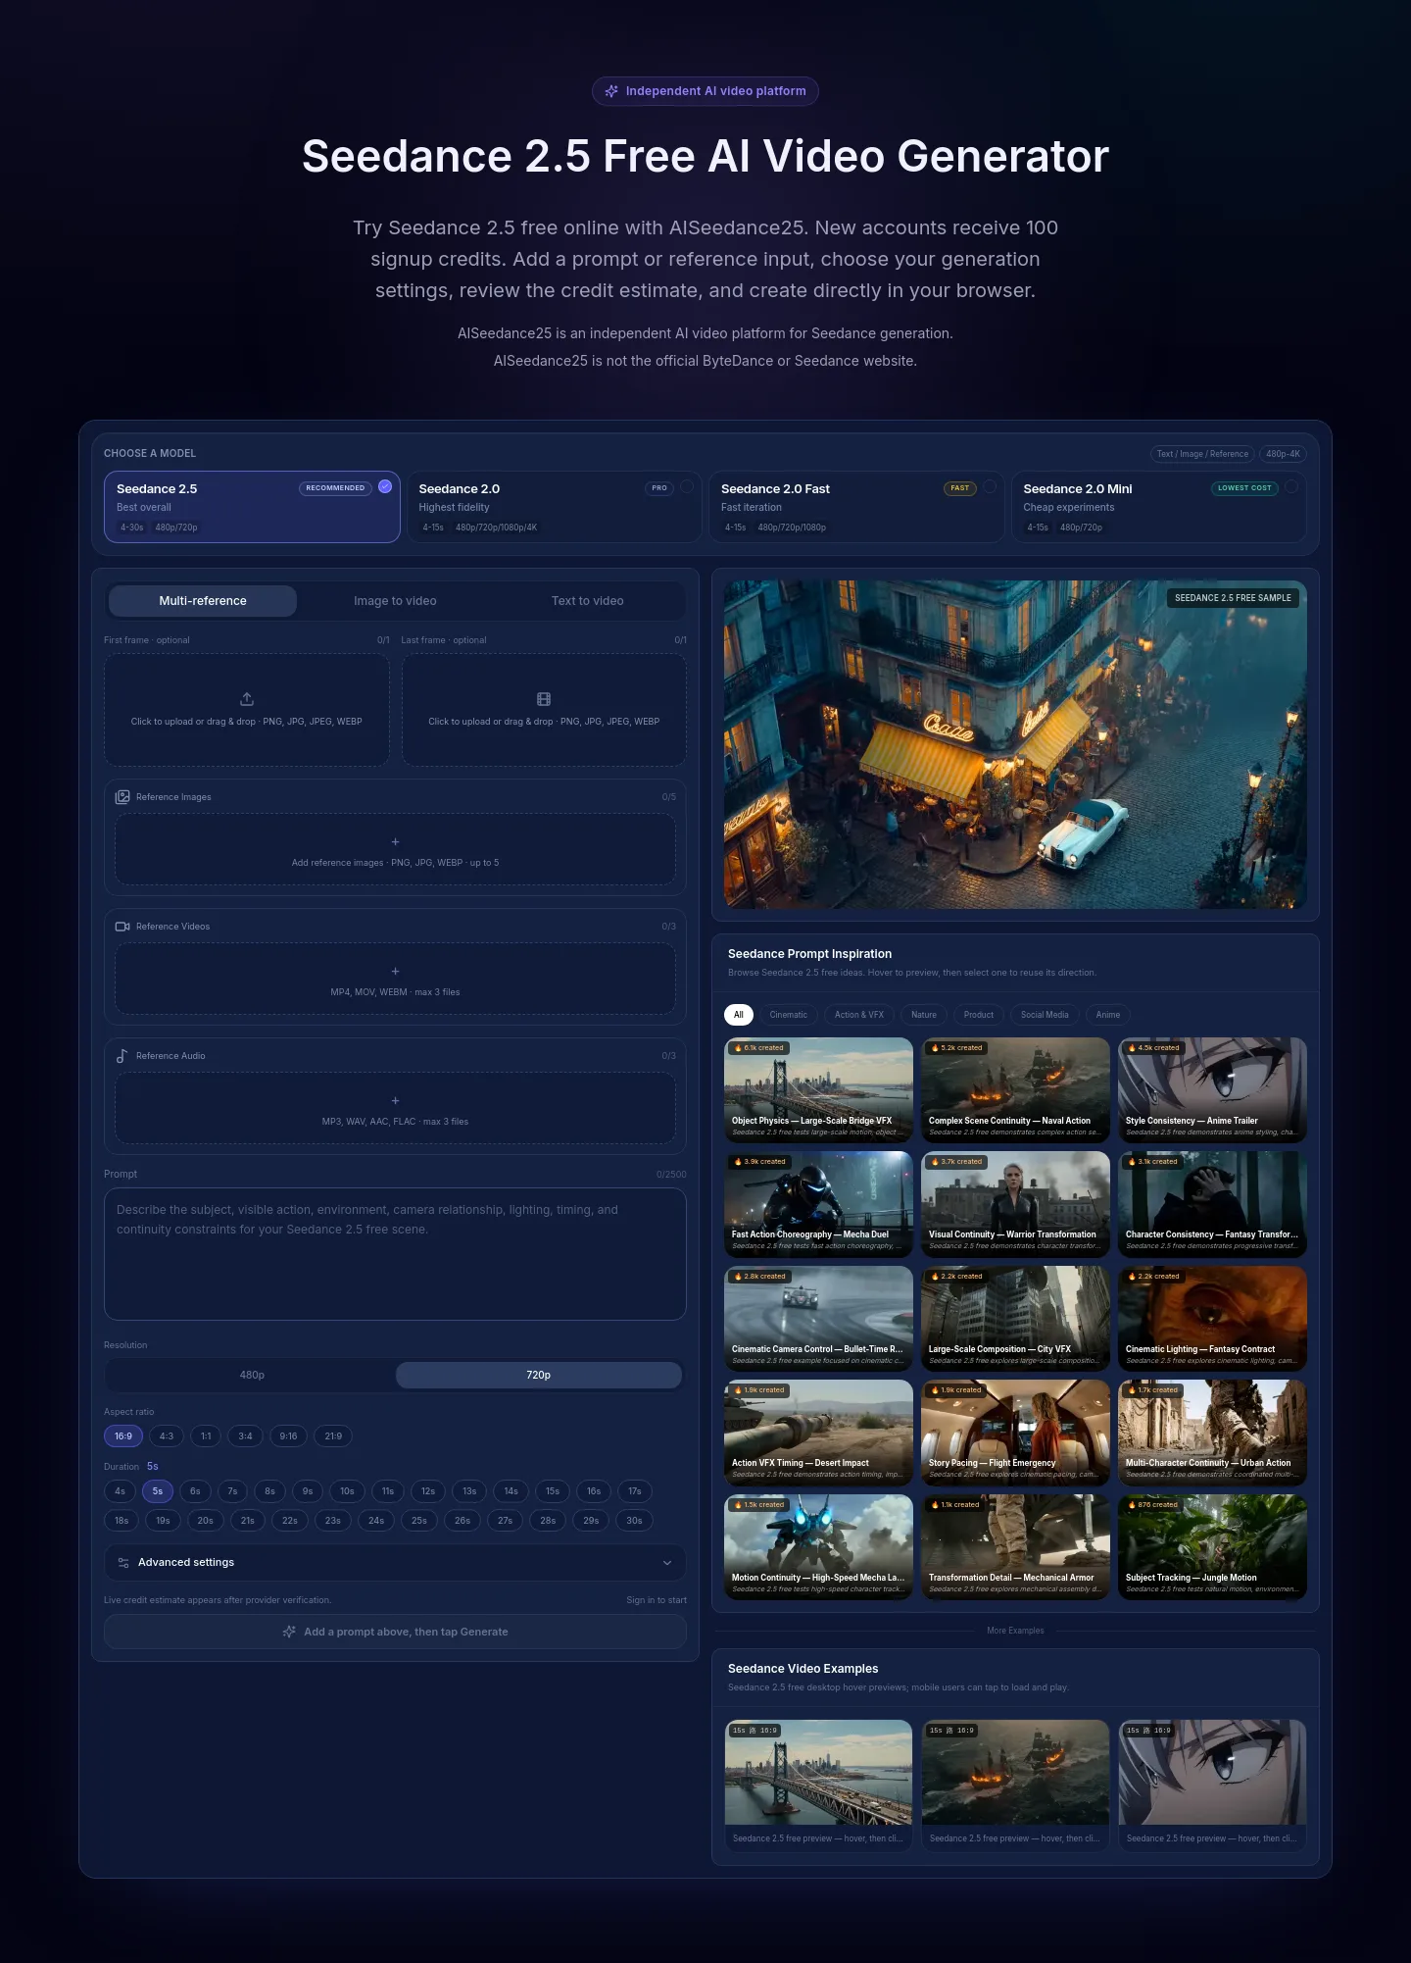
Task: Open the bridge video example preview
Action: point(818,1785)
